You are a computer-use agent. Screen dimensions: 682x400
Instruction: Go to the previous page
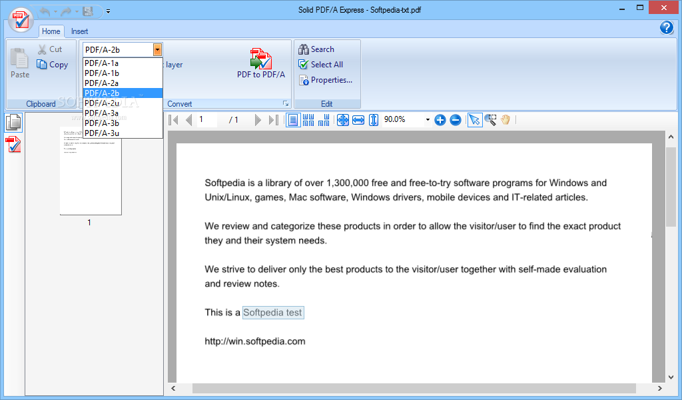click(x=188, y=120)
